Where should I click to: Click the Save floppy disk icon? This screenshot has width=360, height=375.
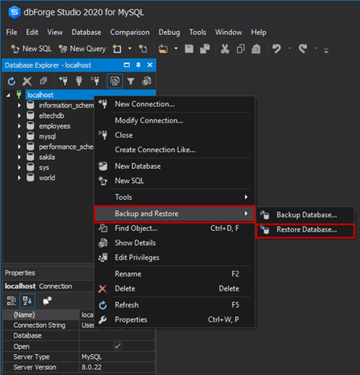tap(189, 49)
